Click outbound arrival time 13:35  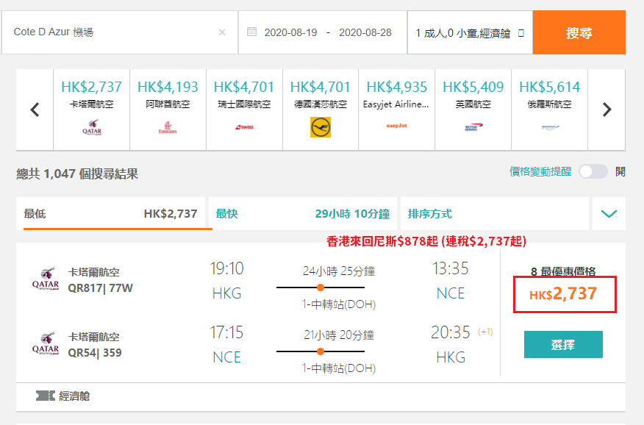[450, 268]
